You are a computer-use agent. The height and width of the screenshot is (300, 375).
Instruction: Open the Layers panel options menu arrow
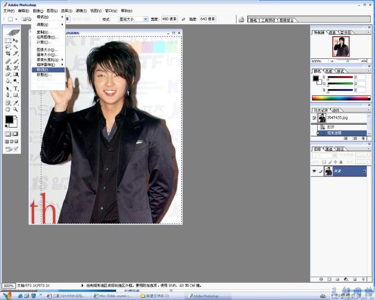pyautogui.click(x=369, y=149)
